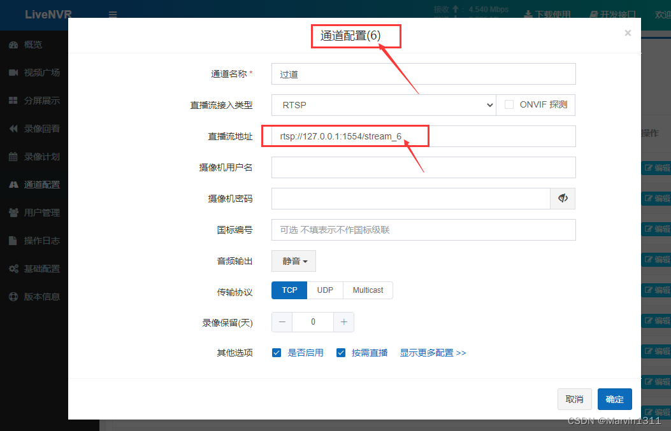This screenshot has height=431, width=671.
Task: Open 用户管理 in the sidebar
Action: click(34, 213)
